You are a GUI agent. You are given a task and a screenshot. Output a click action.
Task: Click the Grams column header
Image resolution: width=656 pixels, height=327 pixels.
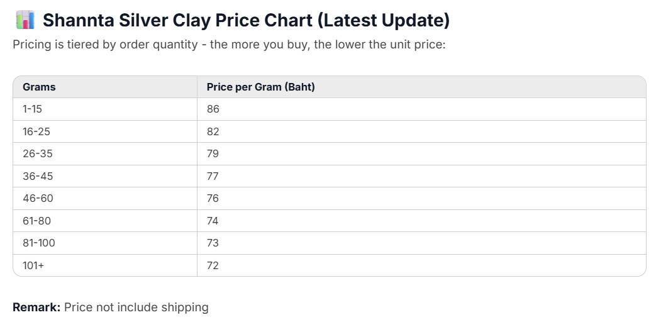click(x=39, y=87)
